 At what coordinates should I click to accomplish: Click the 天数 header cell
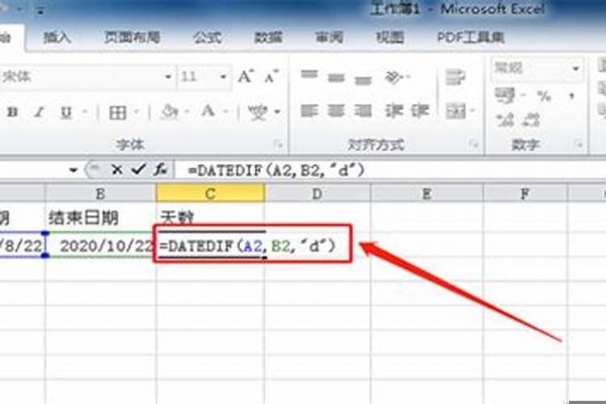click(x=211, y=217)
